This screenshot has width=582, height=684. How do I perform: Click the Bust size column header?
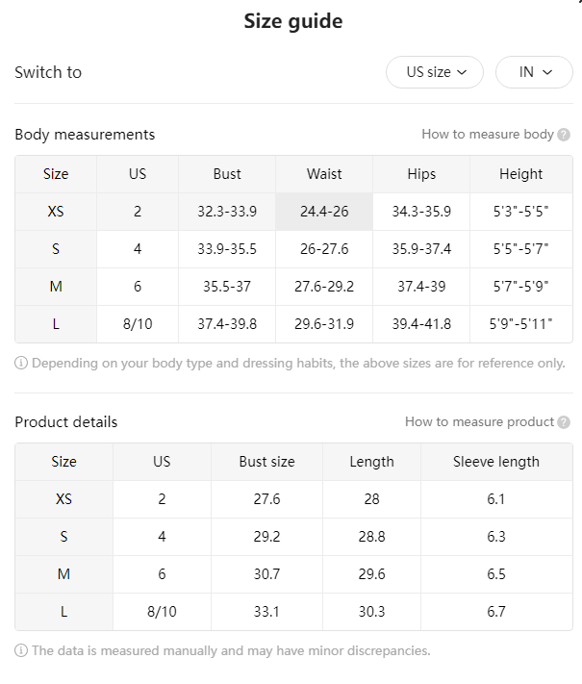267,462
